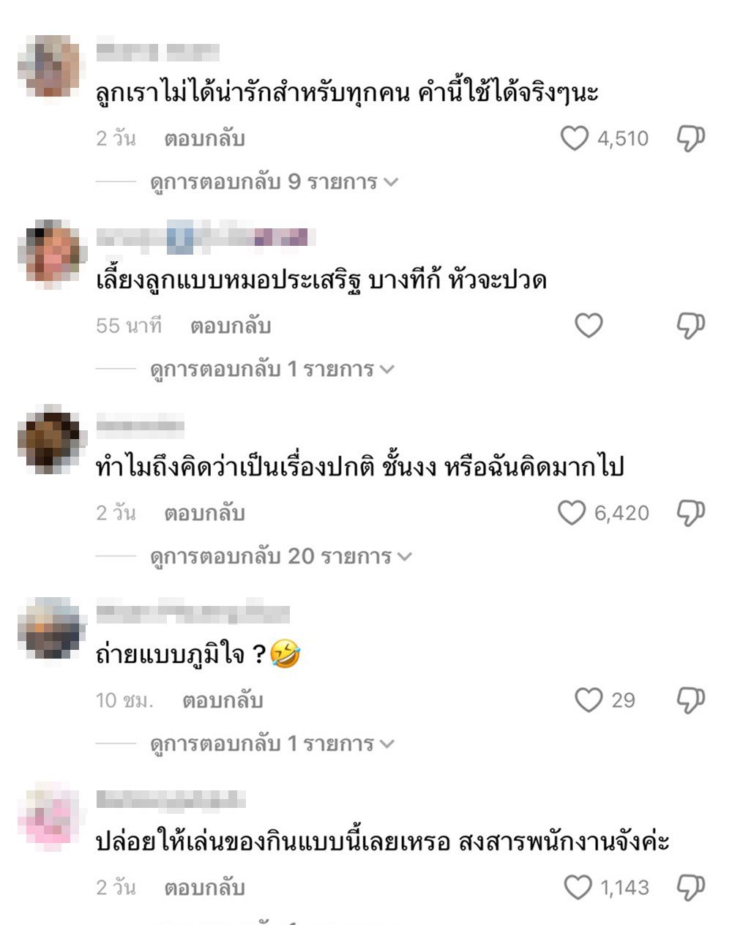
Task: Expand replies under the 55 นาที comment
Action: 272,370
